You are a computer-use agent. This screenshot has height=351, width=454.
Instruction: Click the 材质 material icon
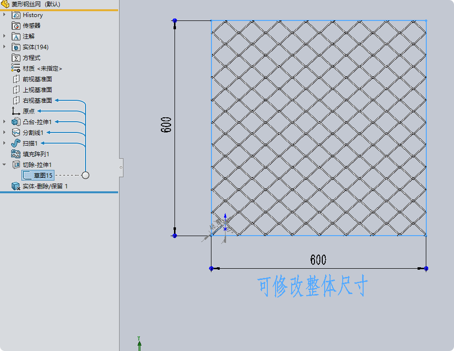click(x=16, y=68)
